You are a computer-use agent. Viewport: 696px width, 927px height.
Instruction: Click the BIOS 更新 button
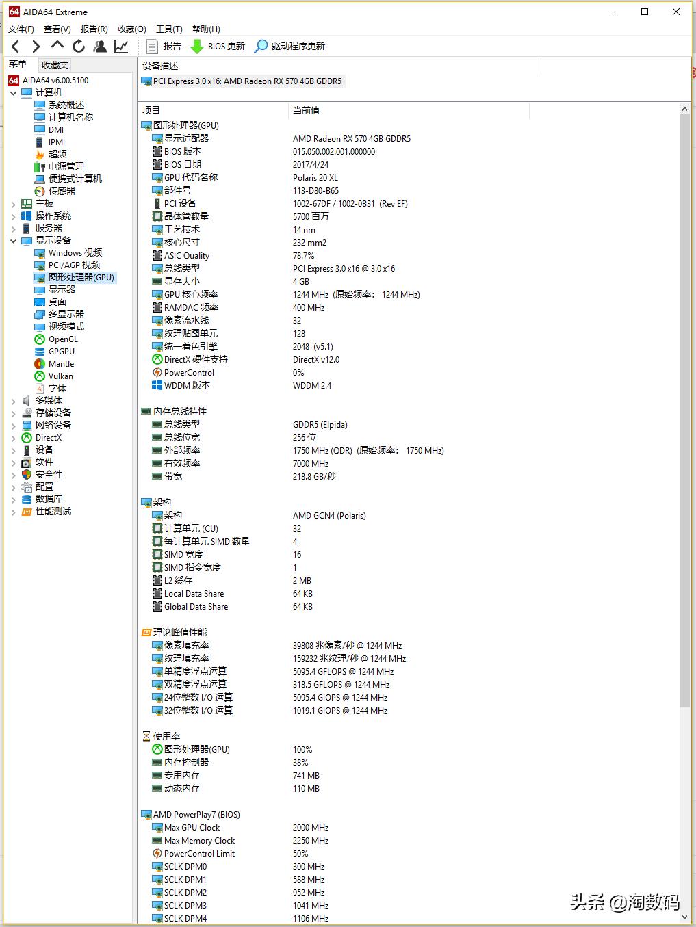point(218,46)
